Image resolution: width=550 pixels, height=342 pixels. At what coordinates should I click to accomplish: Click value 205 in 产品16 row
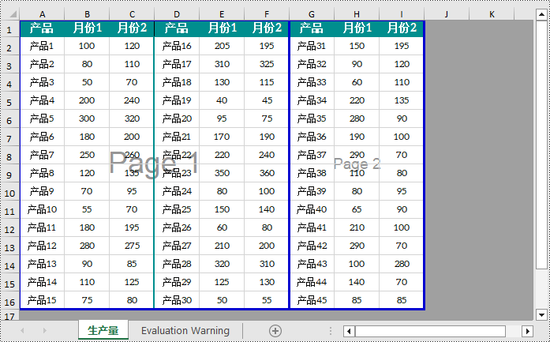pyautogui.click(x=222, y=46)
